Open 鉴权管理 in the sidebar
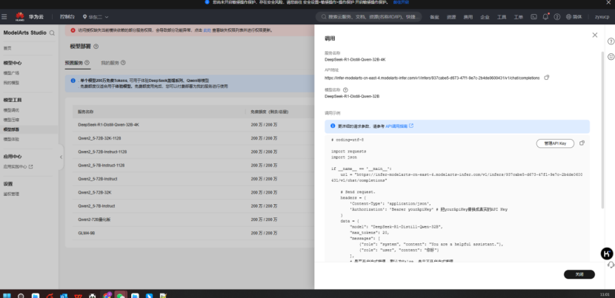Image resolution: width=615 pixels, height=298 pixels. 11,194
